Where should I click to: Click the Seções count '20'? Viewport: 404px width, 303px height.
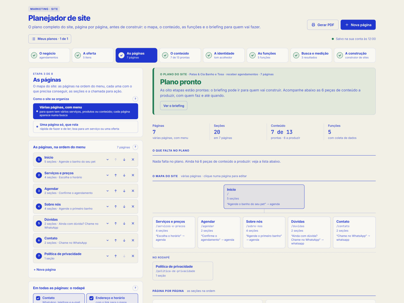(x=217, y=132)
